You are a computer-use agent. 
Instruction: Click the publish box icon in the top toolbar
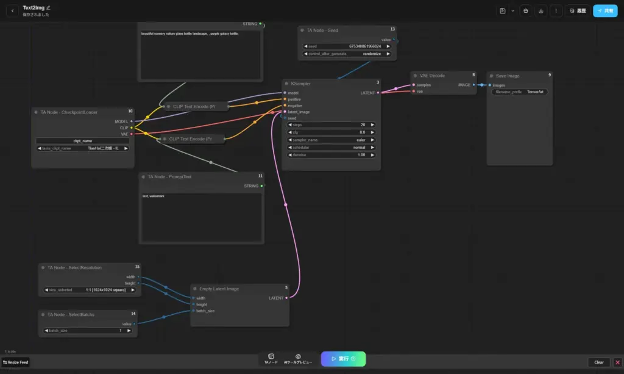[525, 11]
